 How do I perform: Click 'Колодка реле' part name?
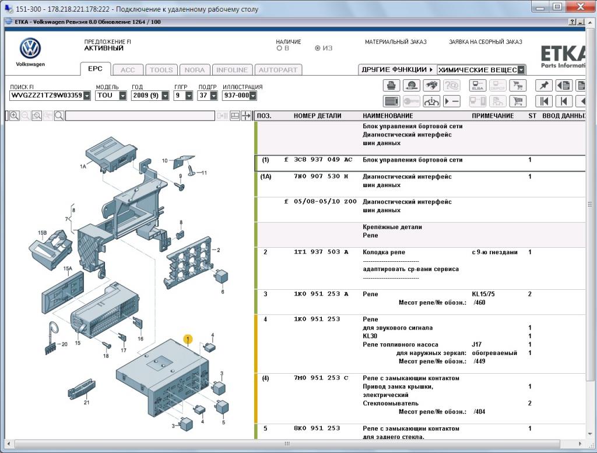[x=384, y=252]
